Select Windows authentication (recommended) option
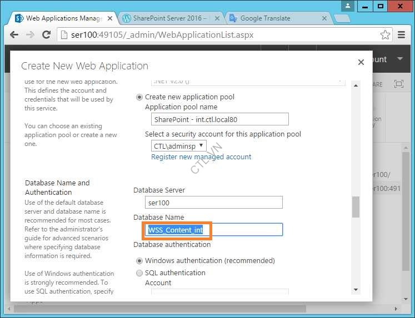The width and height of the screenshot is (415, 318). [x=139, y=261]
